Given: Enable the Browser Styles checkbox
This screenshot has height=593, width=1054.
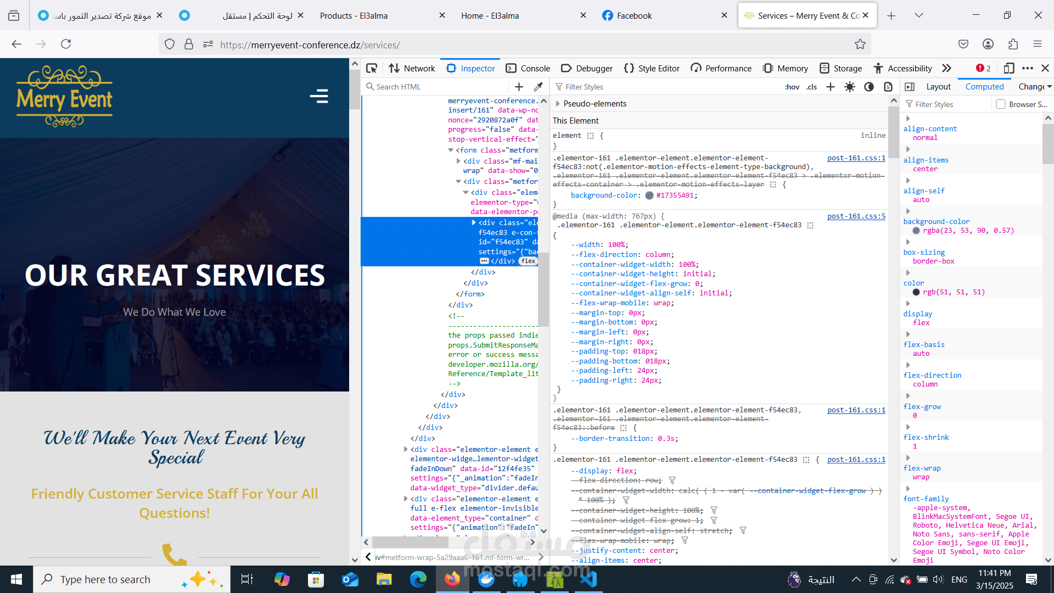Looking at the screenshot, I should pos(1001,104).
